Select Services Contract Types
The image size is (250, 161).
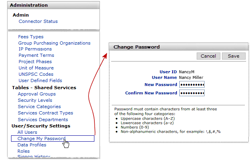[x=45, y=113]
